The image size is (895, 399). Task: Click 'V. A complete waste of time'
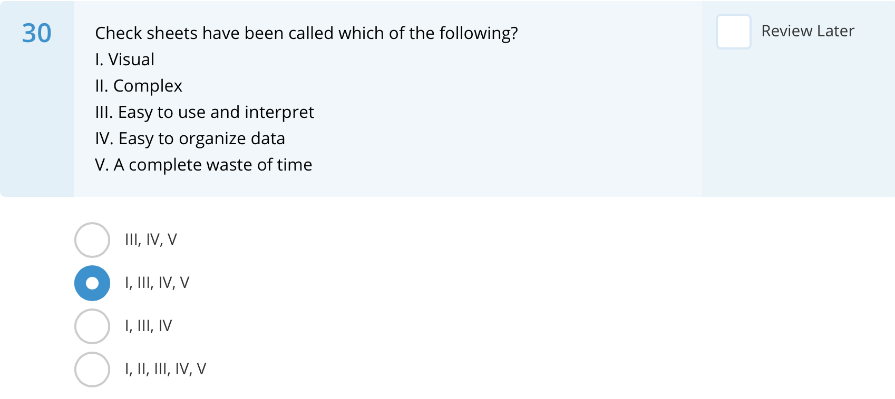coord(203,165)
